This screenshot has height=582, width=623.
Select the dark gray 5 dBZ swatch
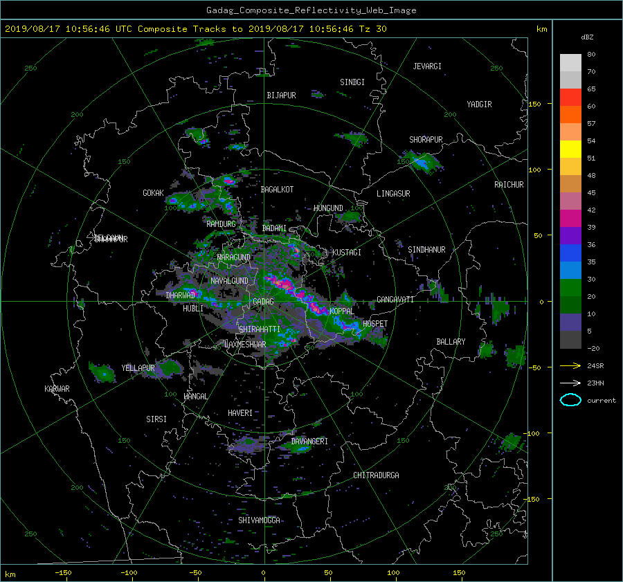570,339
